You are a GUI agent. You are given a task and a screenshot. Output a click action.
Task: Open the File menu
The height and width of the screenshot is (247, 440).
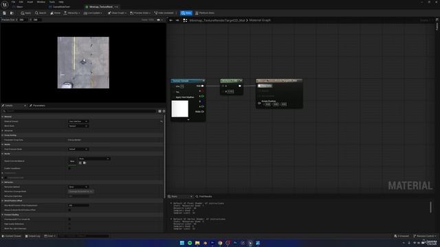tap(13, 2)
